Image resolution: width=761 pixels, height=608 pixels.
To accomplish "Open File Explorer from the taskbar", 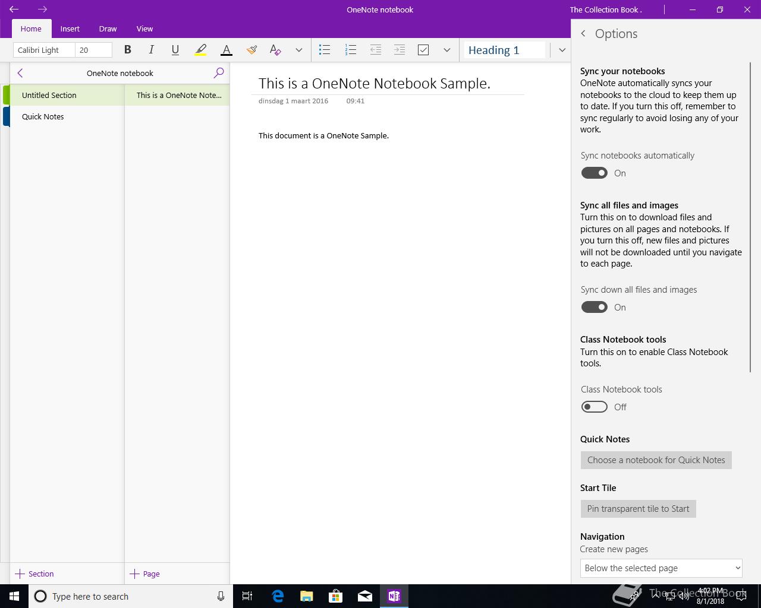I will click(307, 596).
